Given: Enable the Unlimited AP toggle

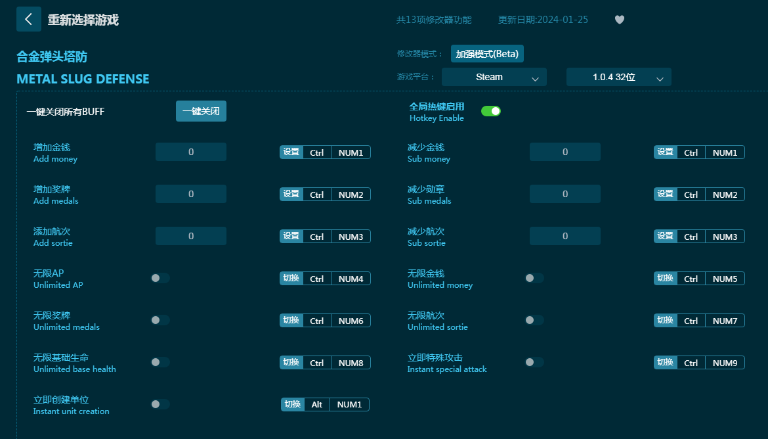Looking at the screenshot, I should pos(160,278).
